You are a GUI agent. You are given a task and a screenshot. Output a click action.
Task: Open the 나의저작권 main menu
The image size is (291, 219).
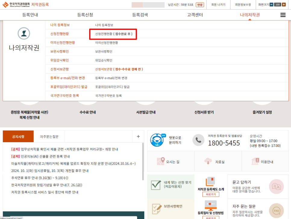tap(250, 15)
